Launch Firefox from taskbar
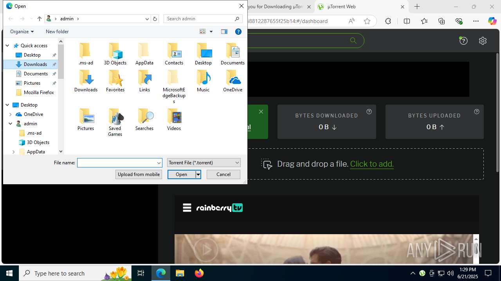 click(199, 273)
